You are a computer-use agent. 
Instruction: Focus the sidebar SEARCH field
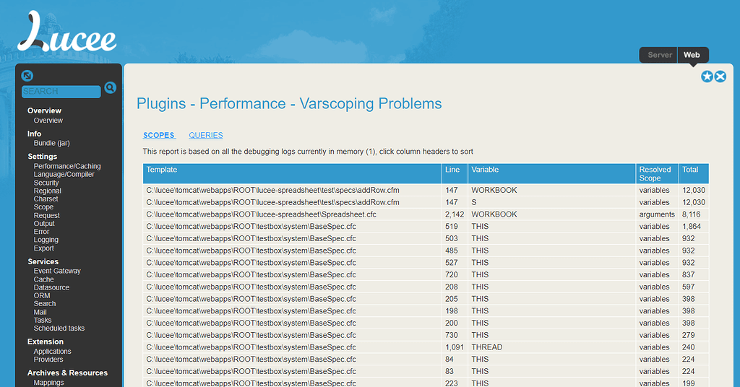click(x=61, y=92)
